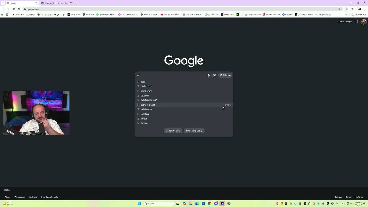Viewport: 368px width, 207px height.
Task: Open the About link in the footer
Action: coord(8,197)
